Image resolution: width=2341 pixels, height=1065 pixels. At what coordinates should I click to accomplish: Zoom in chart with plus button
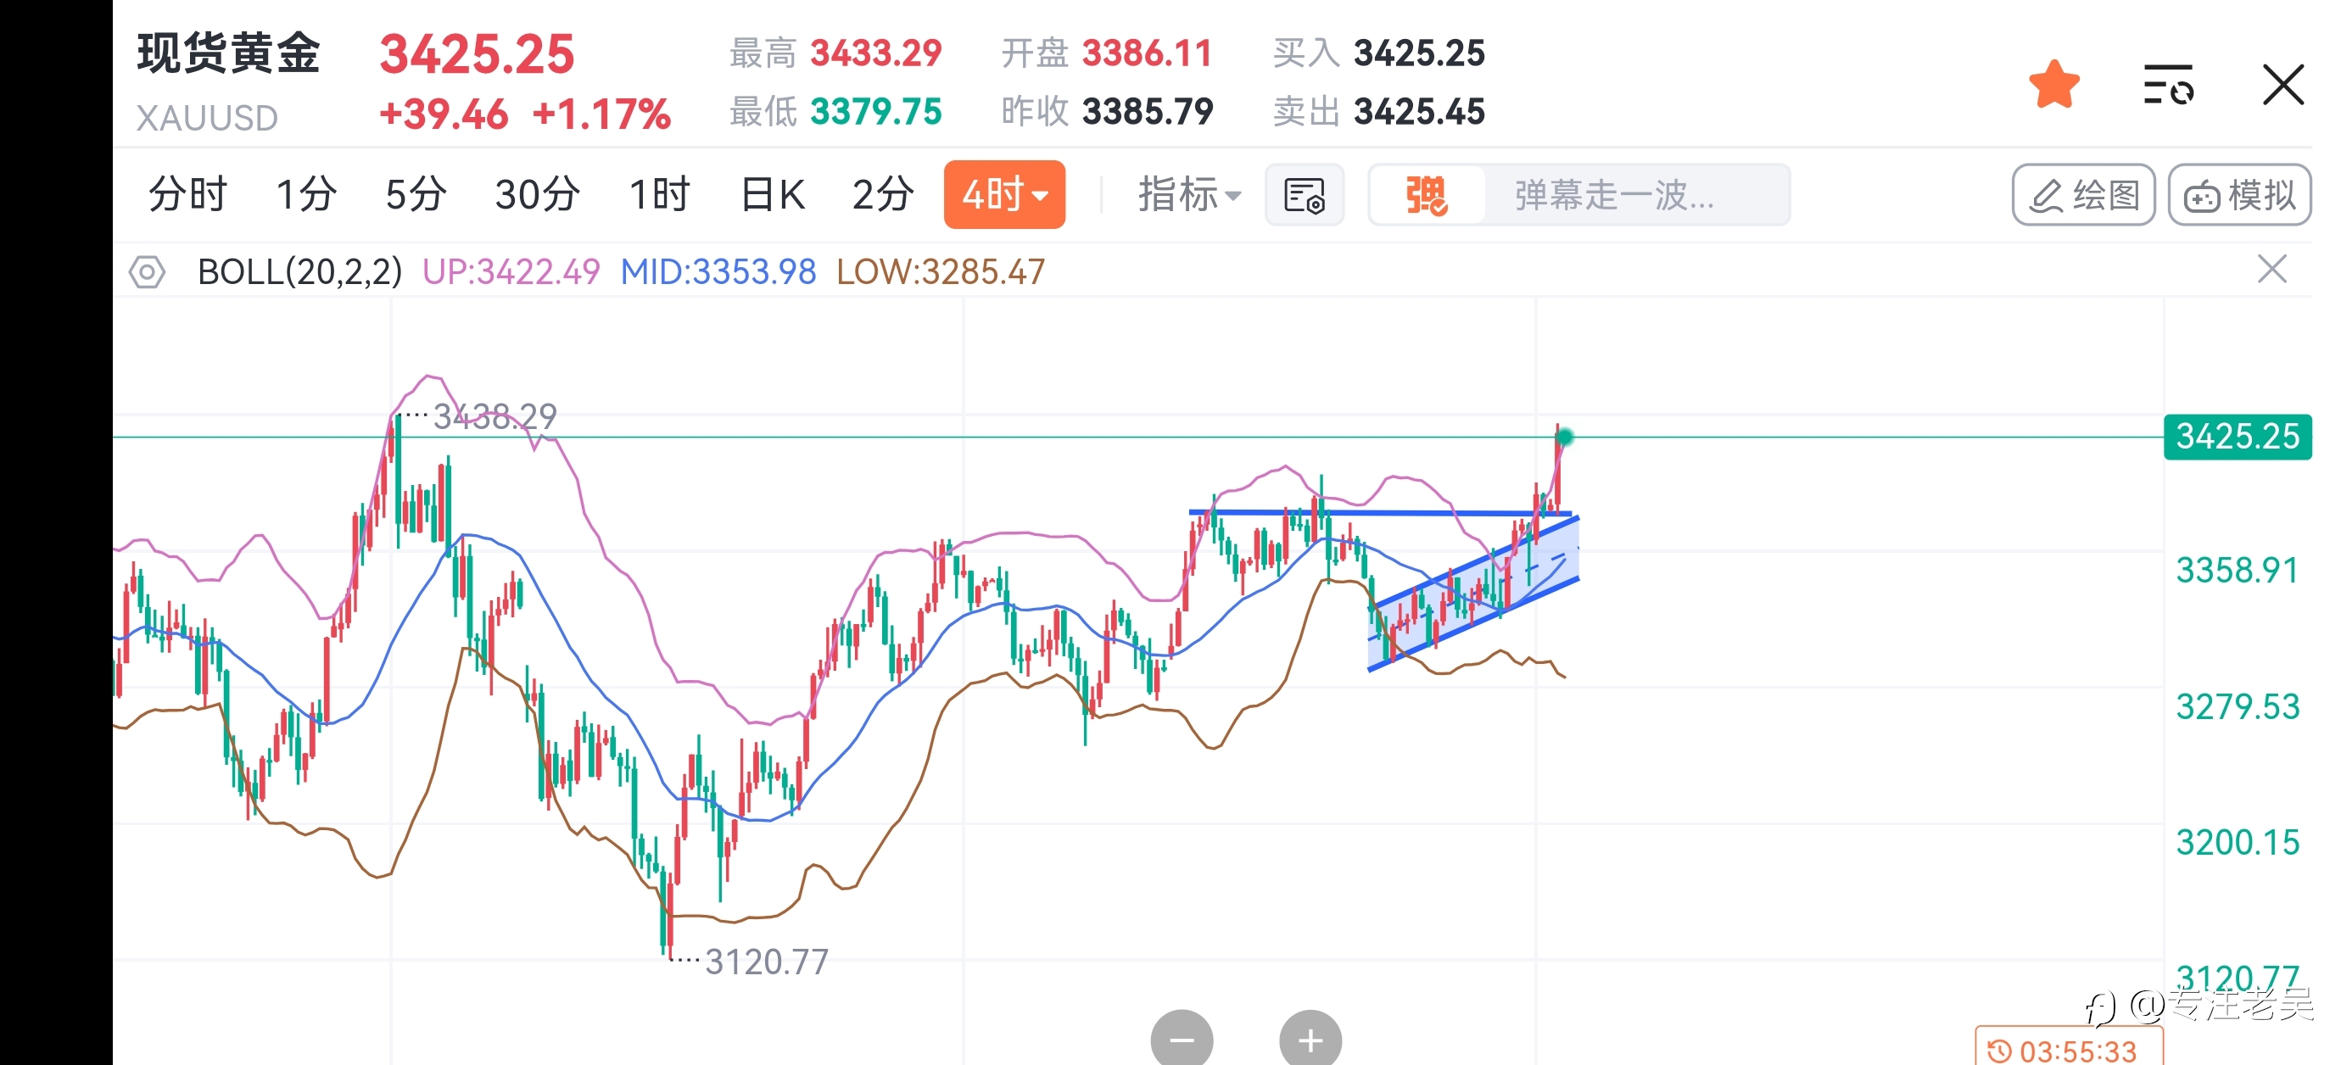click(1310, 1039)
